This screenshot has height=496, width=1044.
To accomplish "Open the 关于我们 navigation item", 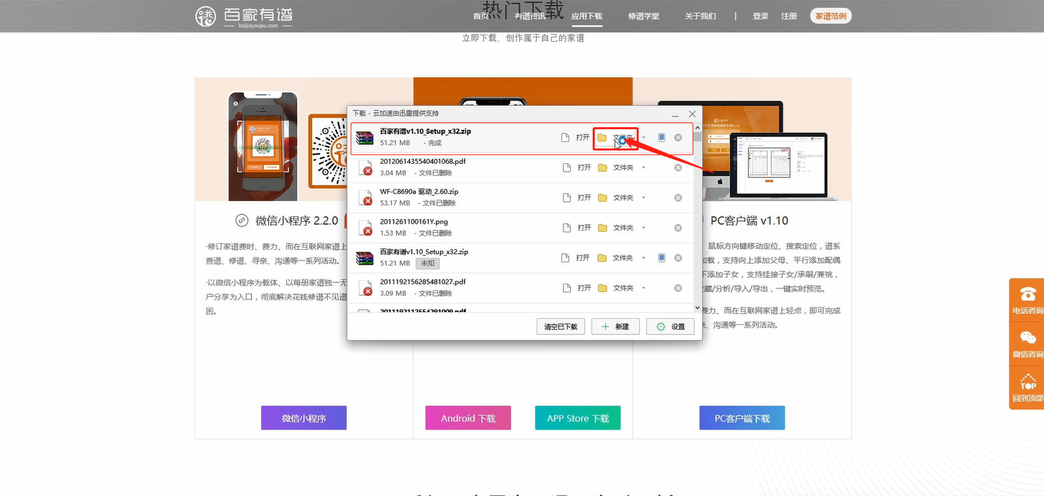I will (x=701, y=16).
